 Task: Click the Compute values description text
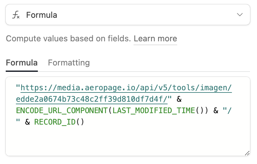pos(68,39)
